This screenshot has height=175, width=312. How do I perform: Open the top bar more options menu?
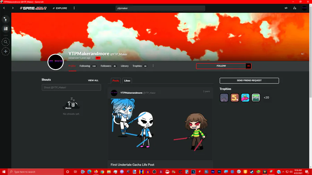pos(74,8)
